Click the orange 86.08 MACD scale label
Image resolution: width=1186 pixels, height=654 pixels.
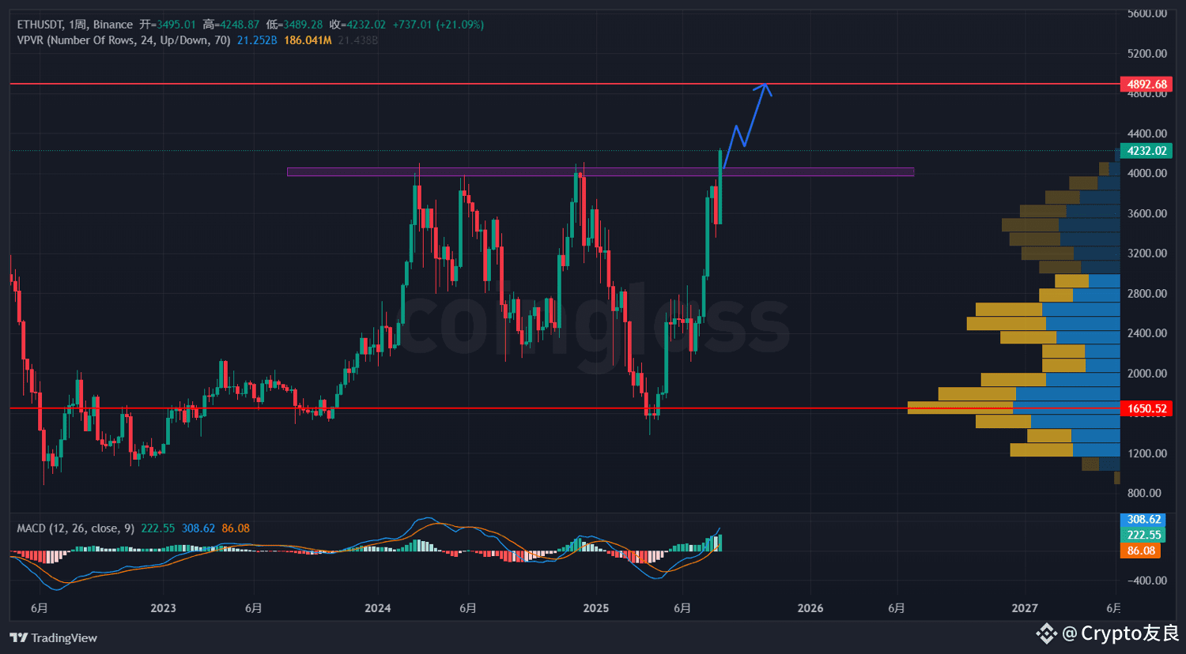pos(1141,551)
